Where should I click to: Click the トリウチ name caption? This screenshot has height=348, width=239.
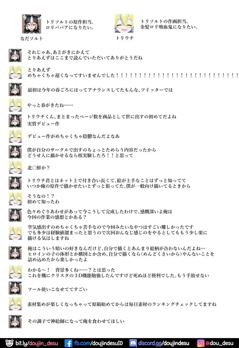point(124,38)
